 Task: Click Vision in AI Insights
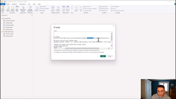point(113,9)
